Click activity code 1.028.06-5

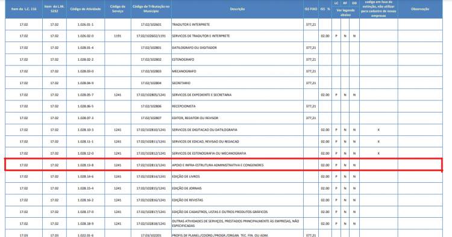point(86,106)
